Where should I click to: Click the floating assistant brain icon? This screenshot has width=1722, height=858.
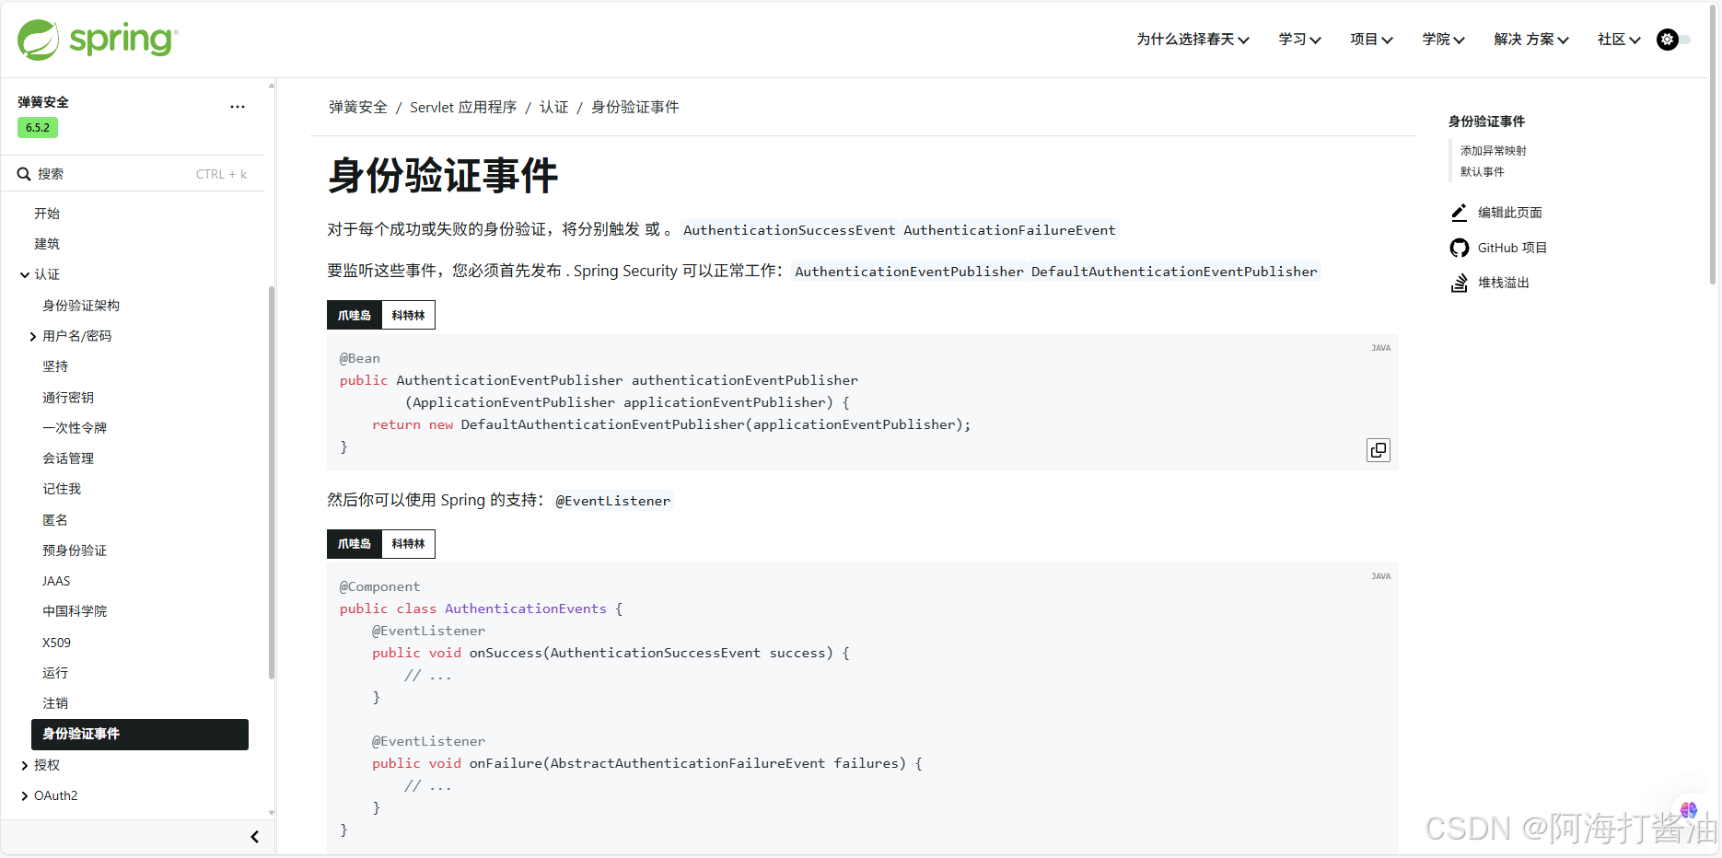point(1689,810)
